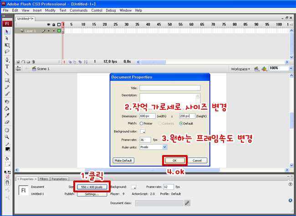Select the Zoom magnifier tool
This screenshot has height=216, width=296.
pos(7,137)
